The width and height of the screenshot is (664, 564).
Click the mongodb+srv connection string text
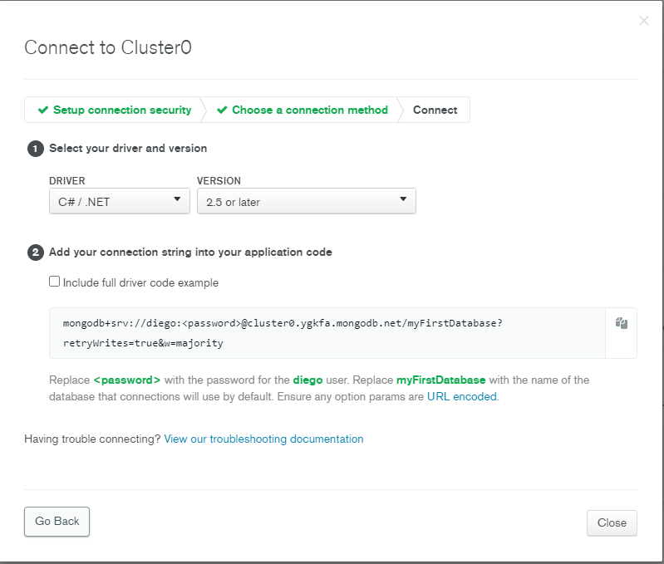coord(283,323)
